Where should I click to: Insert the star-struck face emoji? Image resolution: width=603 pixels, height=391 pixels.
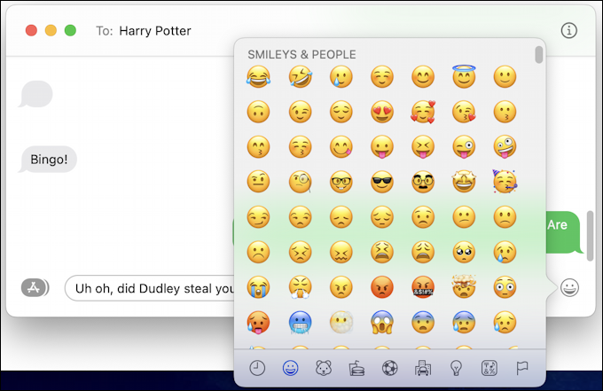pos(464,182)
